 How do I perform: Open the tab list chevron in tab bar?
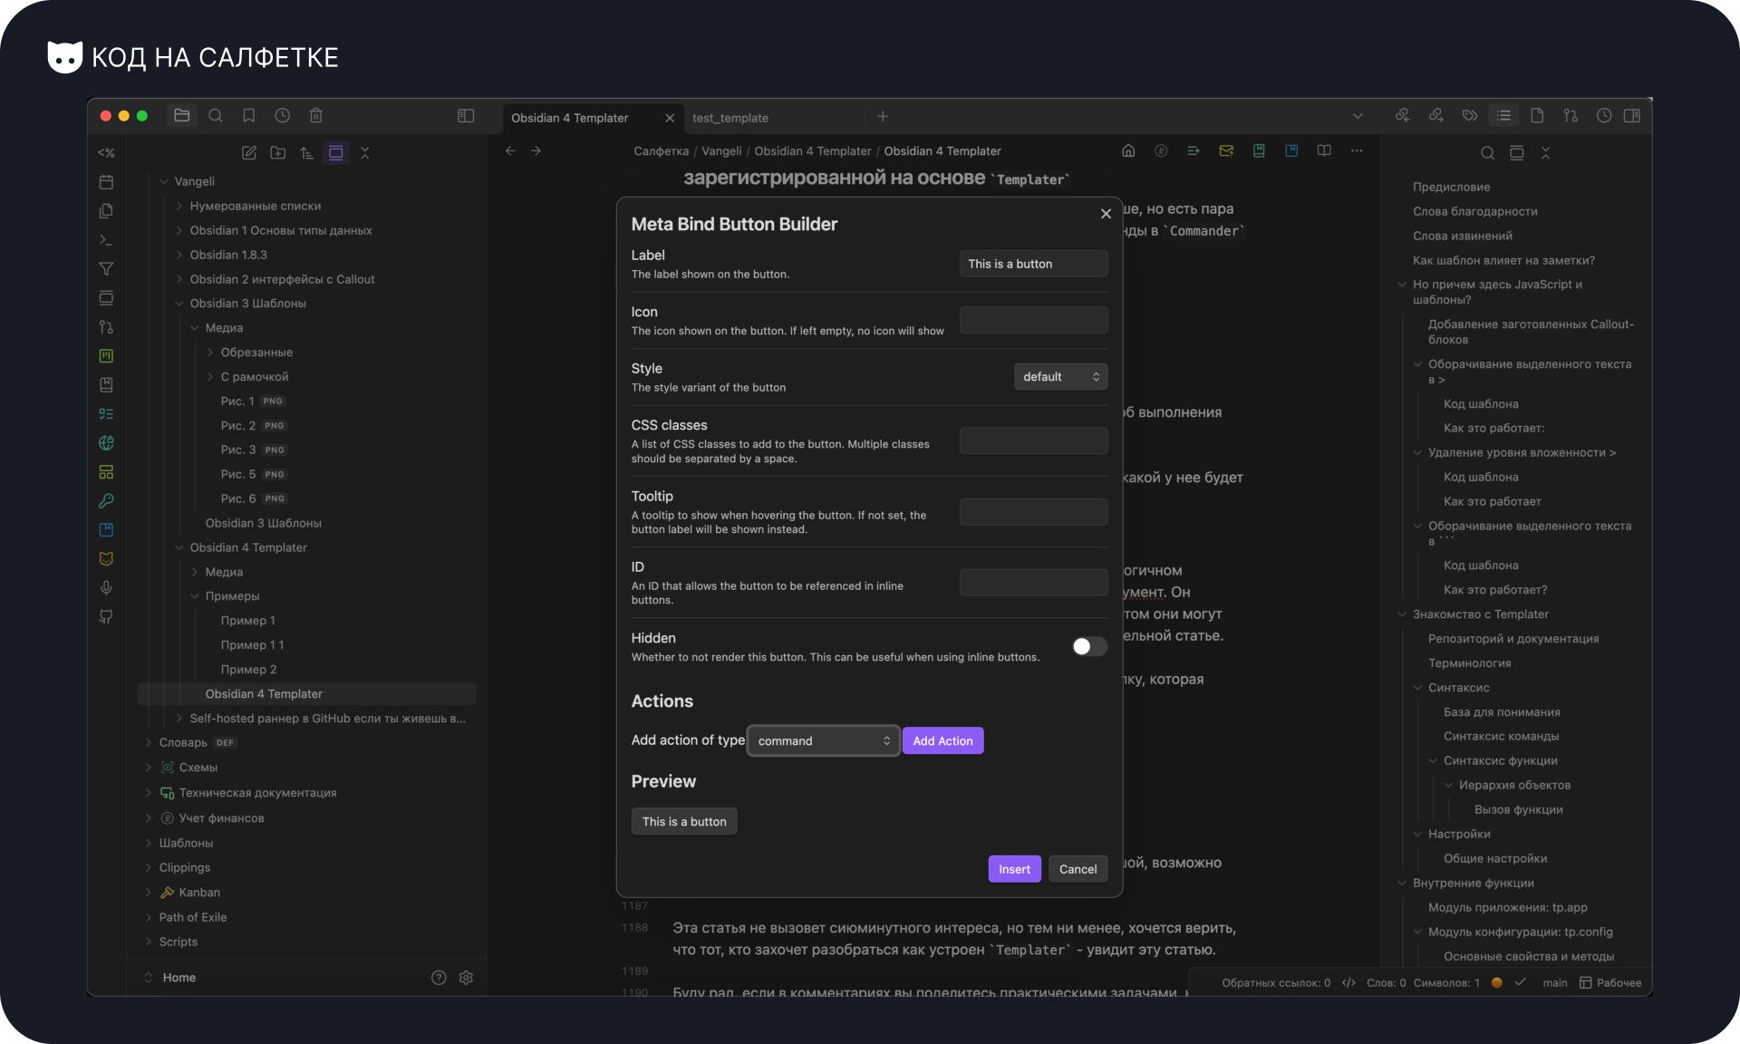[1358, 116]
